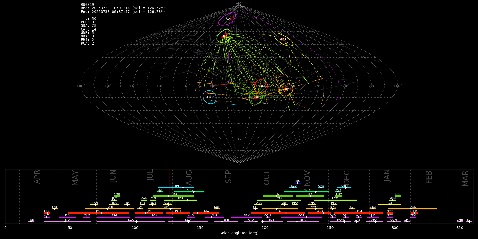Viewport: 478px width, 239px height.
Task: Click the KSE shower marker in timeline
Action: pos(31,221)
